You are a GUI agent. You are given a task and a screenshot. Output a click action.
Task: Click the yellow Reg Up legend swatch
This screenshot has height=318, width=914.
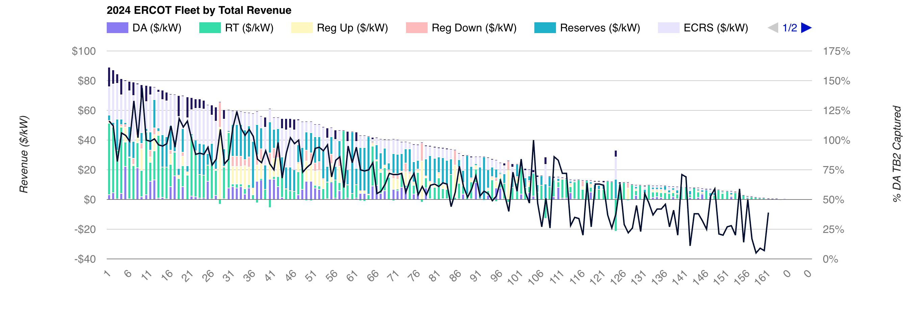click(302, 28)
